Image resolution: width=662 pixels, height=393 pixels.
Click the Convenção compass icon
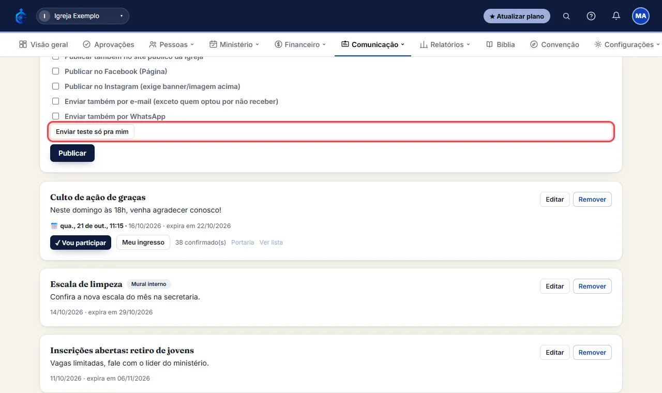534,44
